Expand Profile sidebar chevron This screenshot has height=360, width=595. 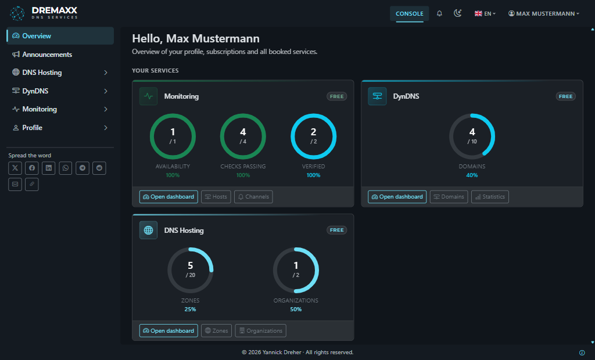(x=106, y=128)
